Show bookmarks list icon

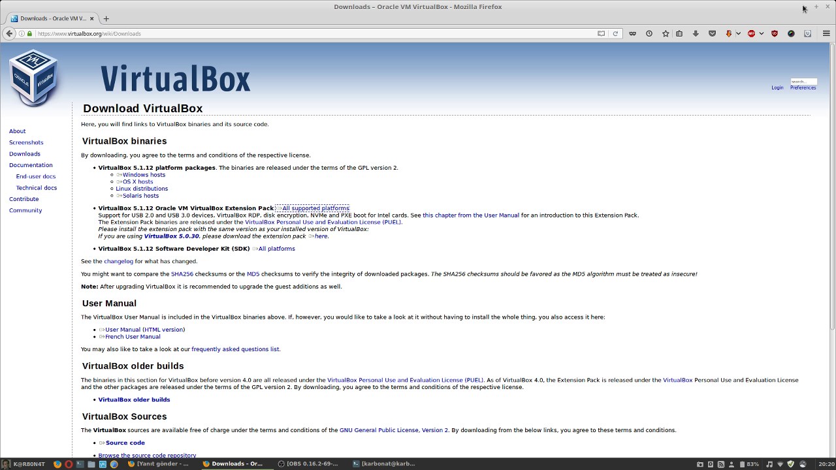tap(679, 33)
